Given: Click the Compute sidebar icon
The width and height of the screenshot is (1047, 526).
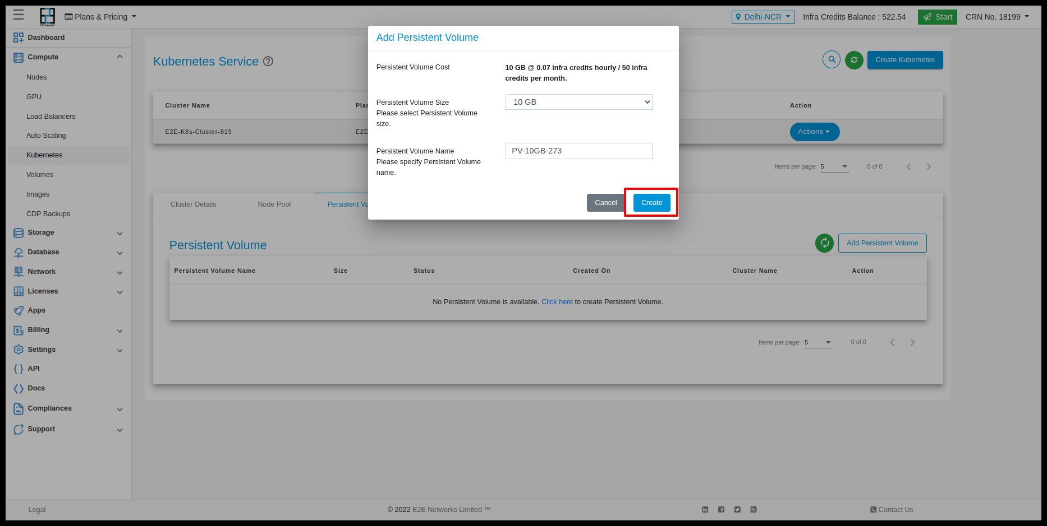Looking at the screenshot, I should click(x=19, y=57).
